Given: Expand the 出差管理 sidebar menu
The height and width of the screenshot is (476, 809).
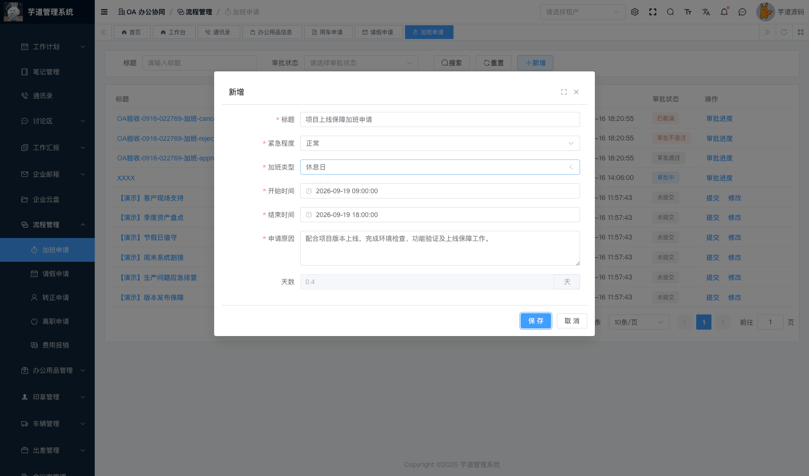Looking at the screenshot, I should [48, 450].
